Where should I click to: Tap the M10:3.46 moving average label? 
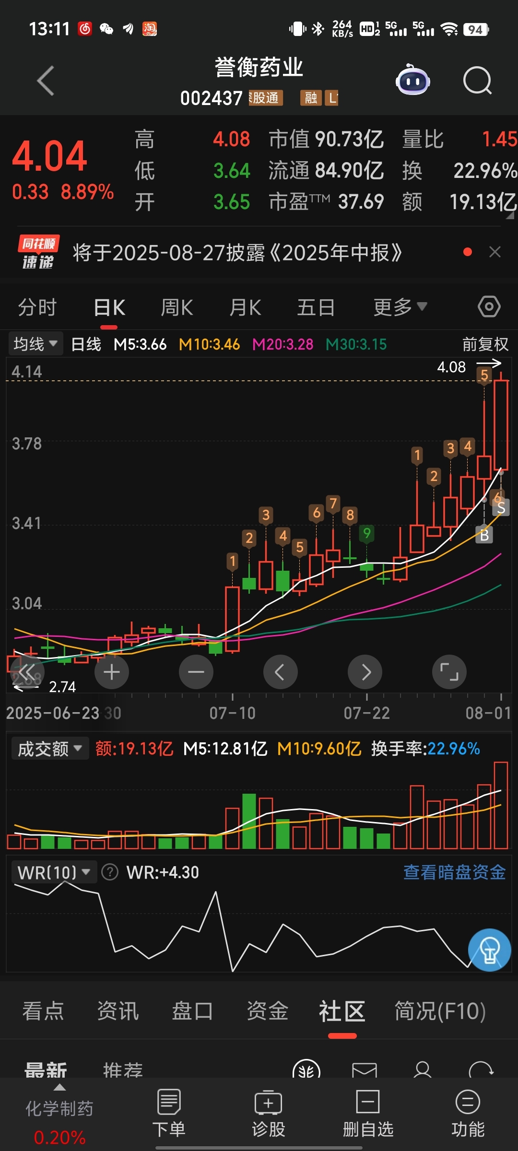click(209, 344)
